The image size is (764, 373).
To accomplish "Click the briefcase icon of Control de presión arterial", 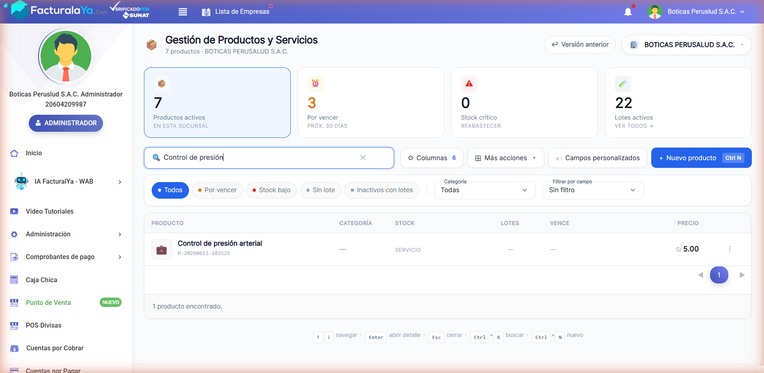I will click(x=161, y=249).
